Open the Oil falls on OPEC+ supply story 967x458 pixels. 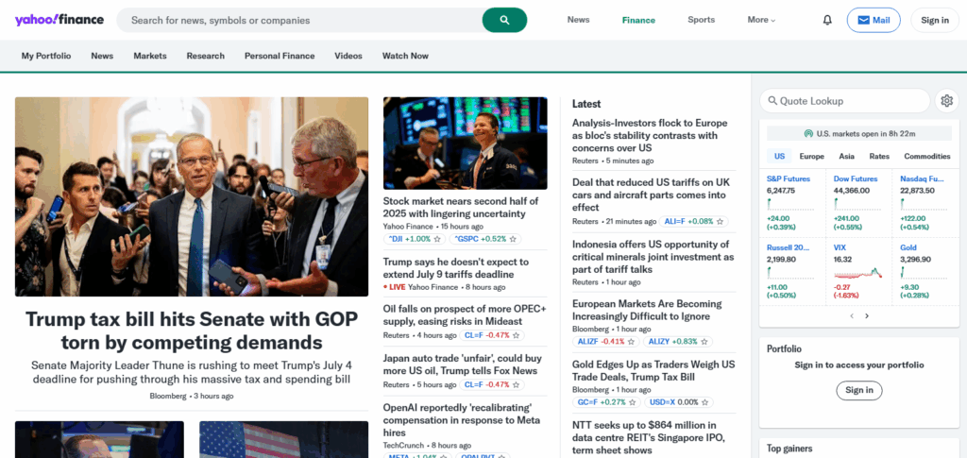pos(465,315)
